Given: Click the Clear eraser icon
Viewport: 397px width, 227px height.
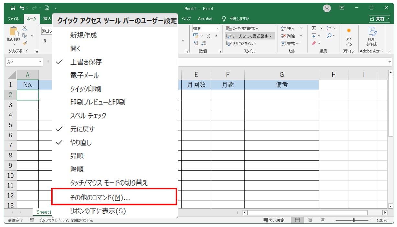Looking at the screenshot, I should 314,43.
